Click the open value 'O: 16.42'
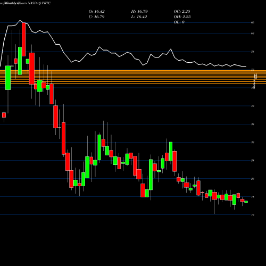This screenshot has height=266, width=266. click(96, 12)
